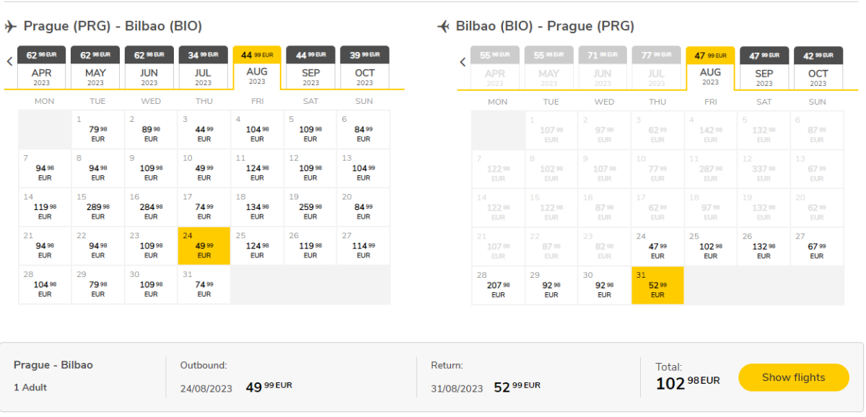This screenshot has width=866, height=417.
Task: Choose return August 25 at 102.98 EUR
Action: (711, 247)
